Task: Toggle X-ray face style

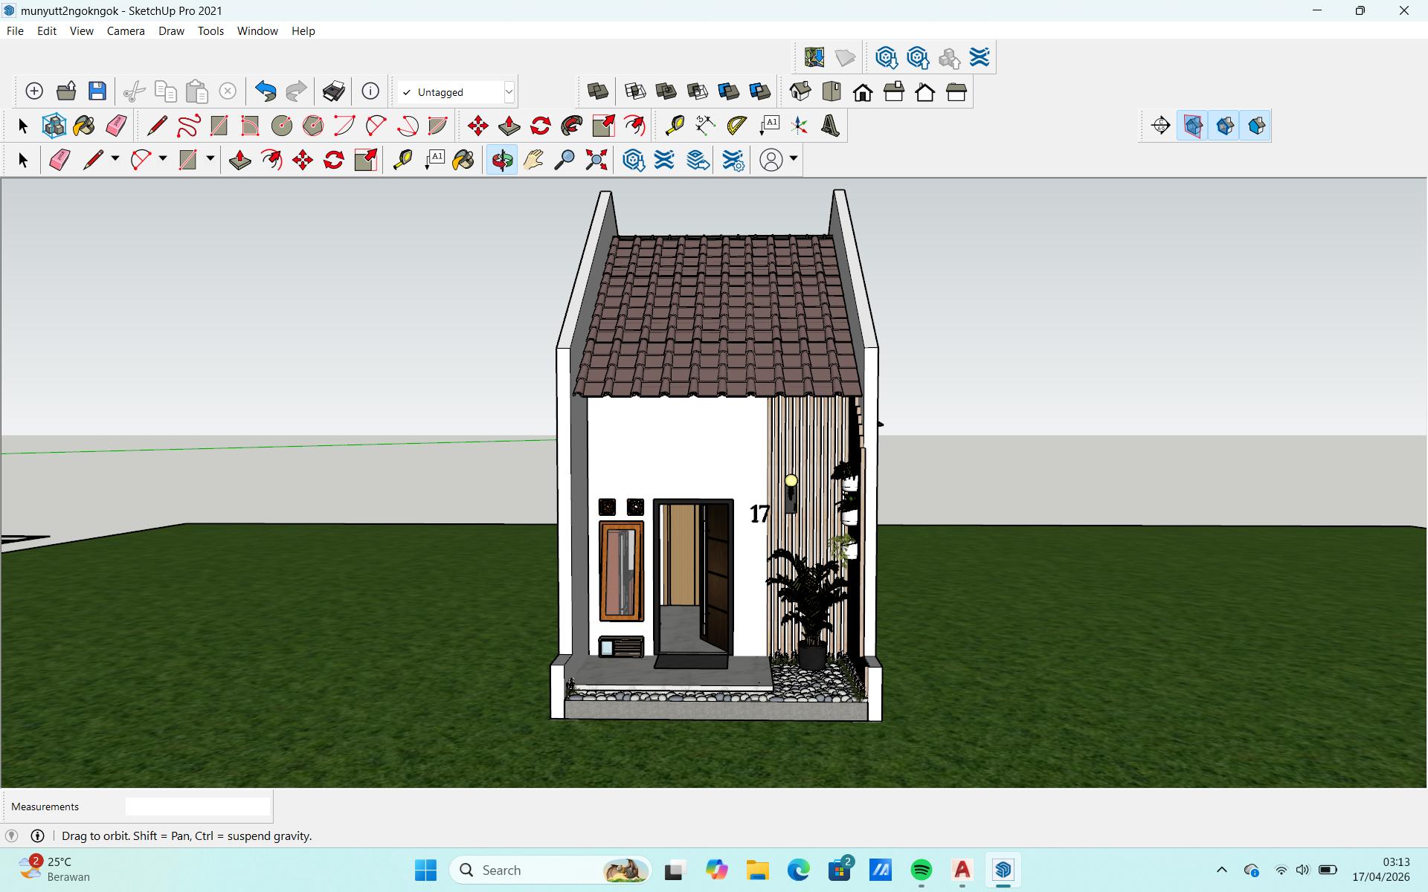Action: [597, 91]
